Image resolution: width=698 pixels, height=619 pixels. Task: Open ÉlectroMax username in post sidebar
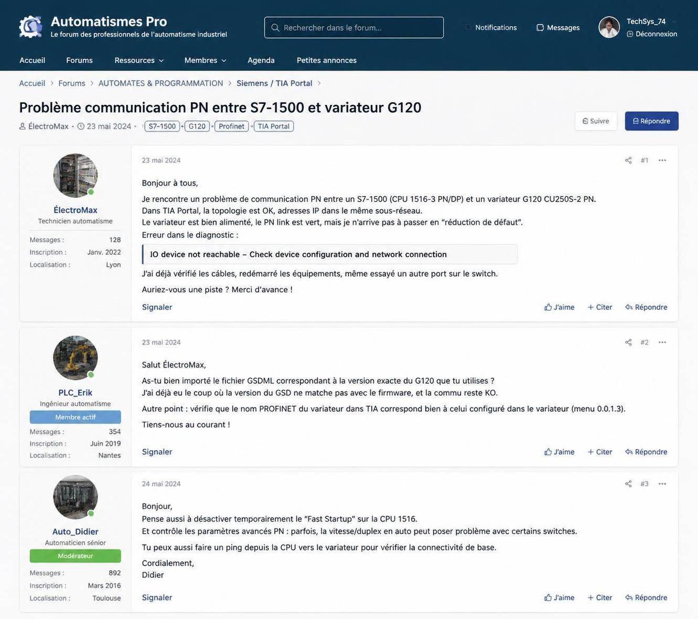click(76, 210)
